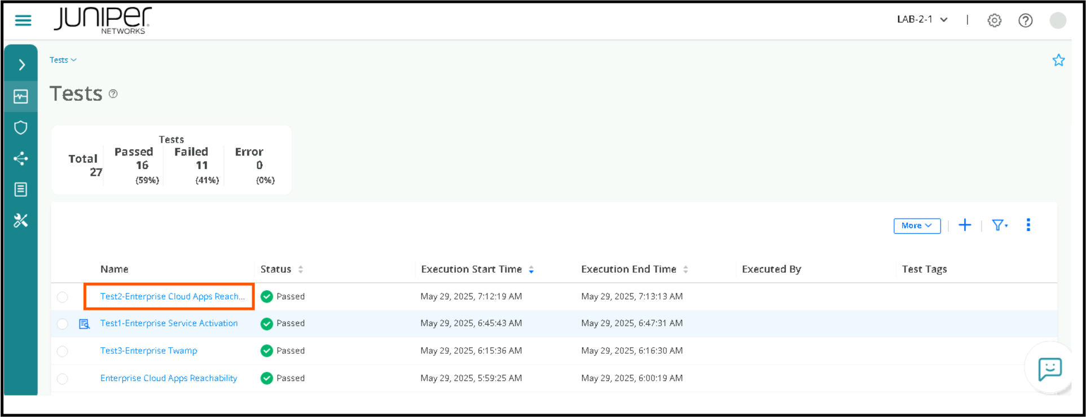Select the Enterprise Cloud Apps Reachability radio button
Image resolution: width=1086 pixels, height=417 pixels.
pos(63,379)
